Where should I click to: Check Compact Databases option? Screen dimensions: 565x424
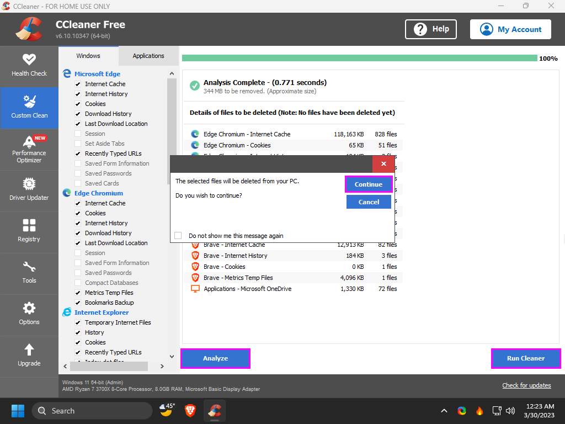(77, 283)
